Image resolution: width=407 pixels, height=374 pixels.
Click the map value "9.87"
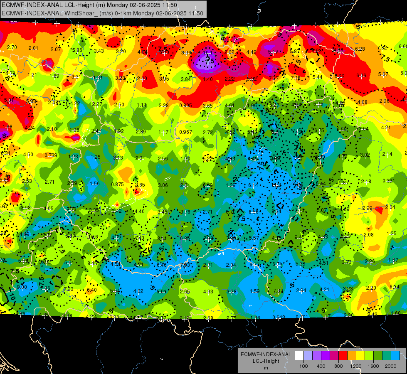(344, 182)
